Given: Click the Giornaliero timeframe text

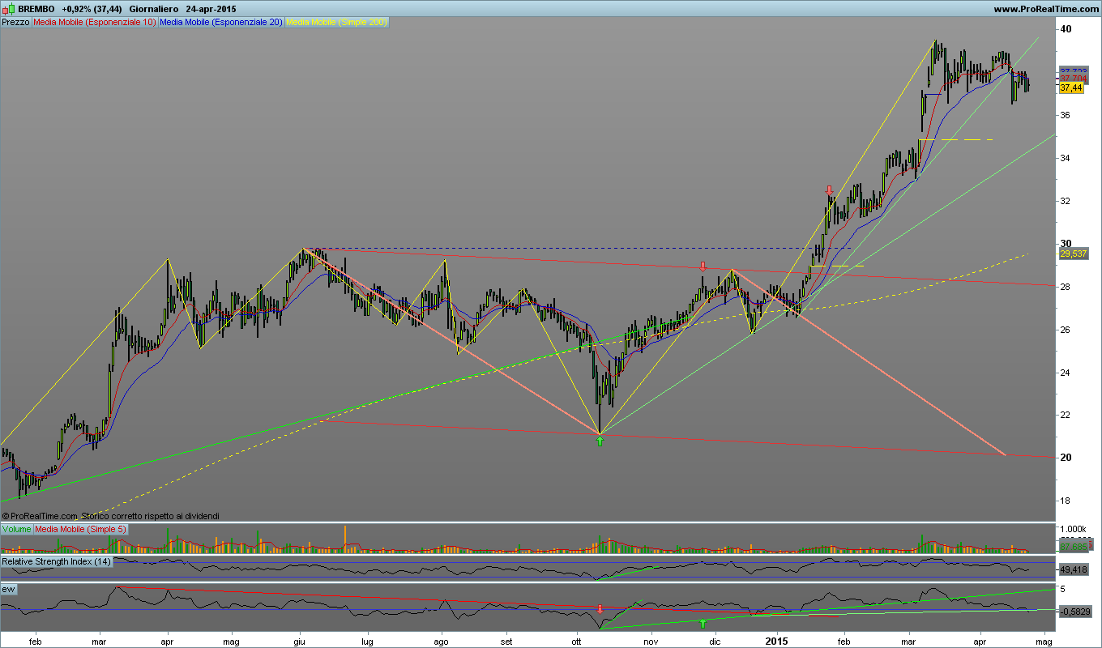Looking at the screenshot, I should tap(153, 8).
